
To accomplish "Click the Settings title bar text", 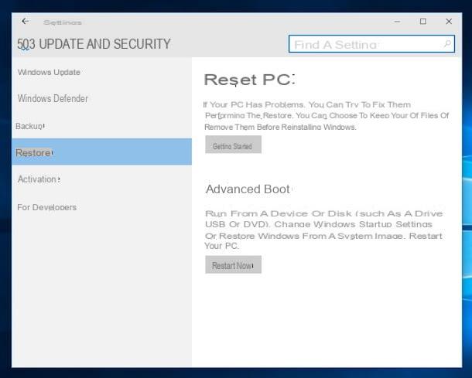I will (x=63, y=22).
